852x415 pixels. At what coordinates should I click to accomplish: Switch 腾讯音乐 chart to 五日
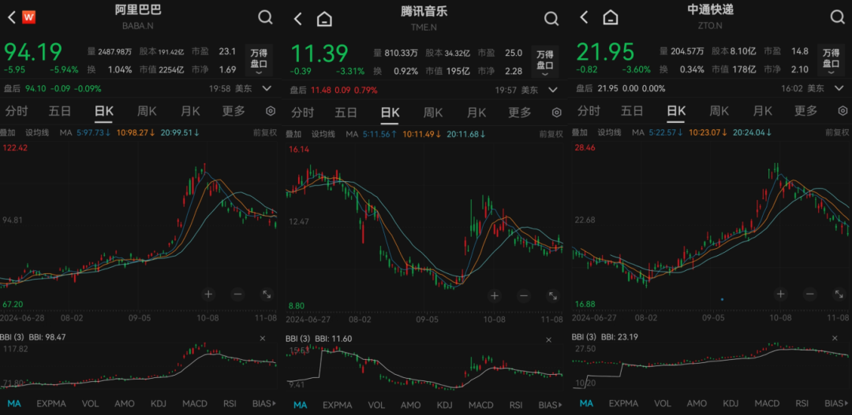pyautogui.click(x=346, y=113)
